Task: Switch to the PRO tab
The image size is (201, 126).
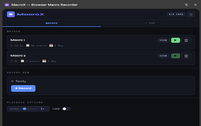Action: [x=150, y=23]
